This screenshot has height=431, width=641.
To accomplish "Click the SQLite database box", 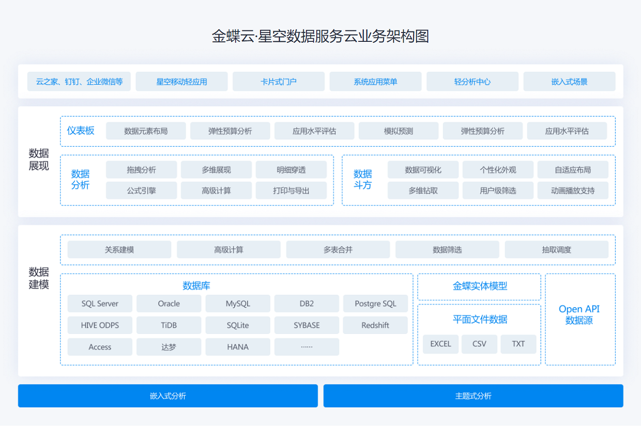I will (x=238, y=325).
